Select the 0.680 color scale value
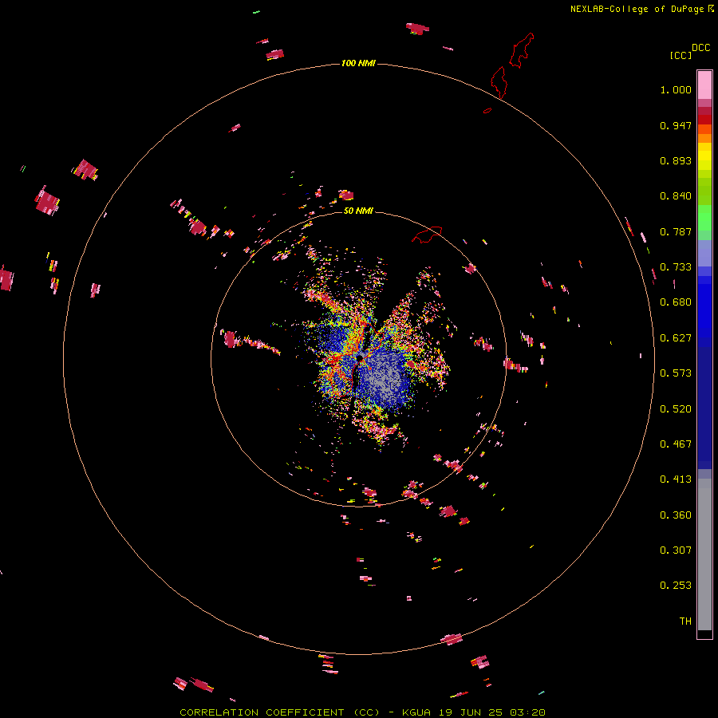Viewport: 718px width, 718px height. click(676, 302)
